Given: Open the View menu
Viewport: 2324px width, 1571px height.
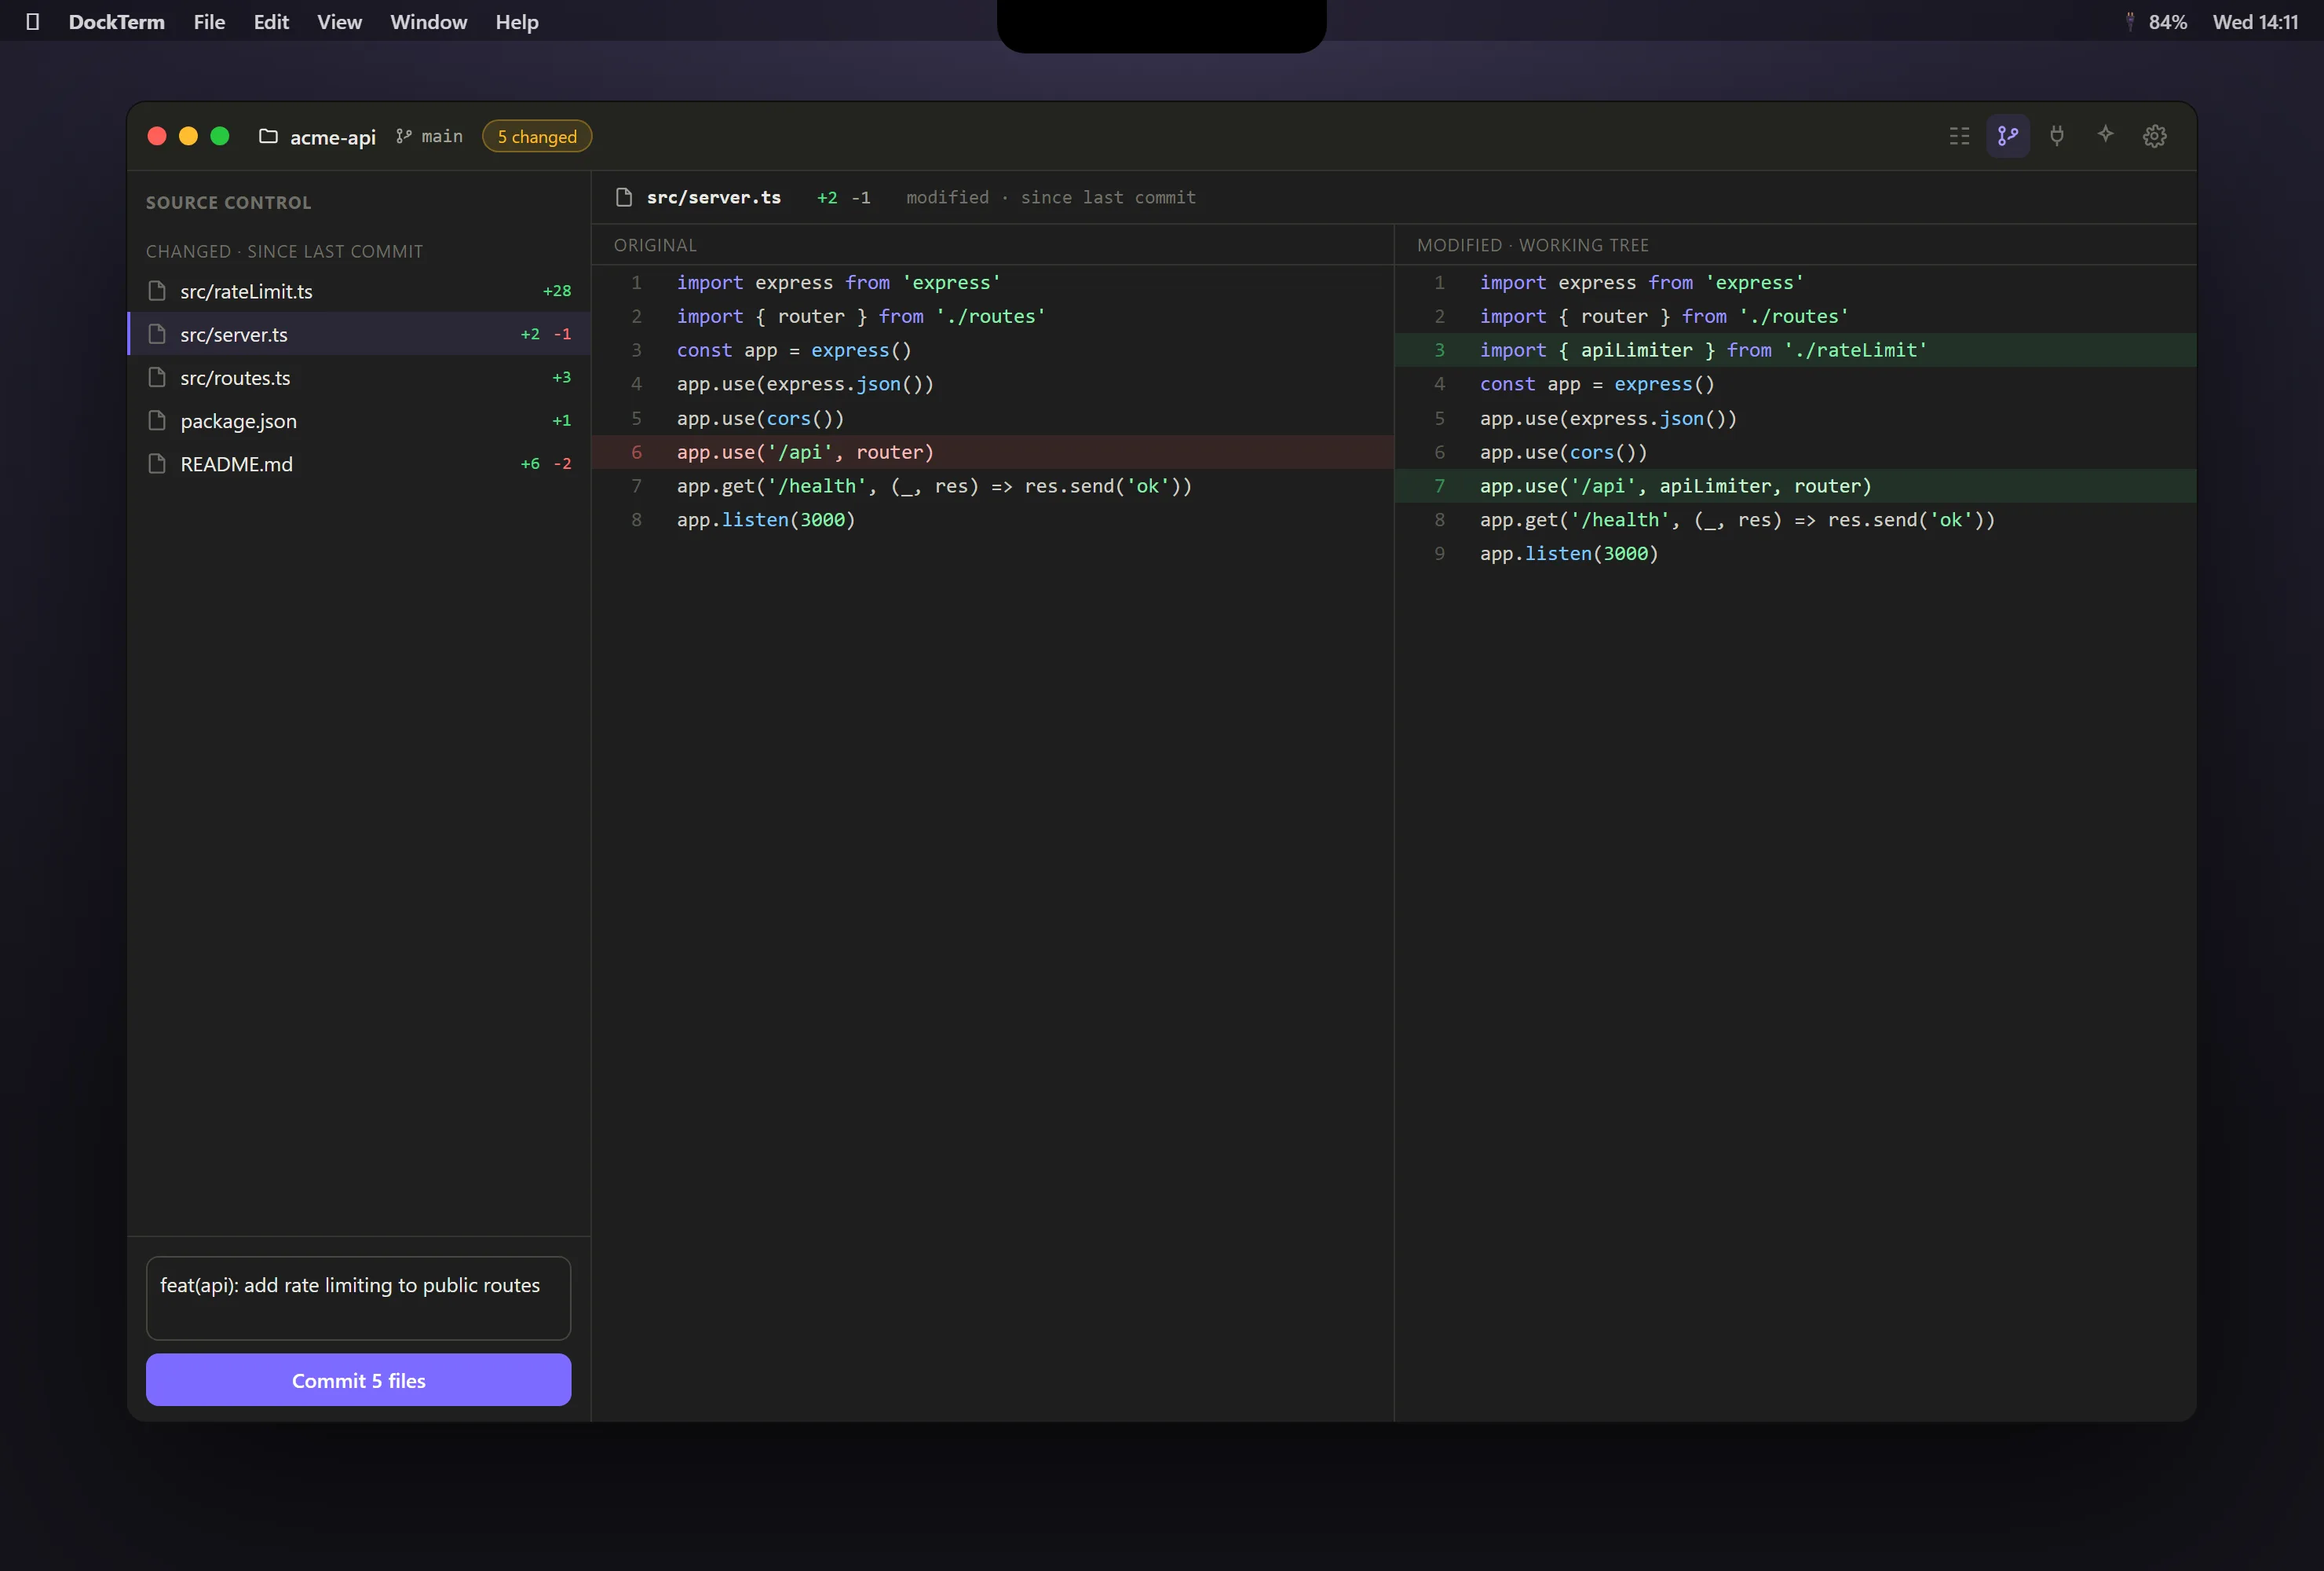Looking at the screenshot, I should 339,21.
